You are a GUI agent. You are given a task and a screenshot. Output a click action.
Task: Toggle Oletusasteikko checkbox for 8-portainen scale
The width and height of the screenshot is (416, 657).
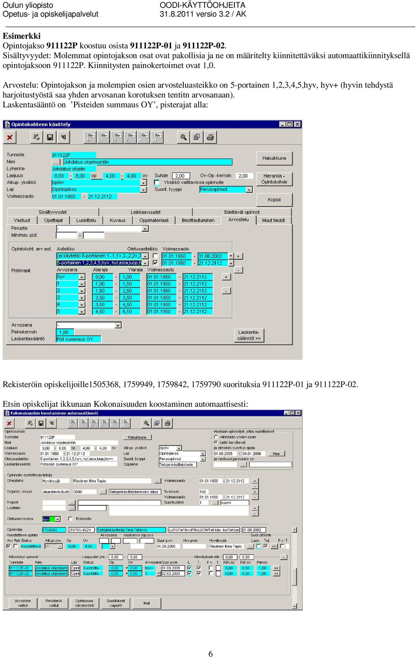155,256
